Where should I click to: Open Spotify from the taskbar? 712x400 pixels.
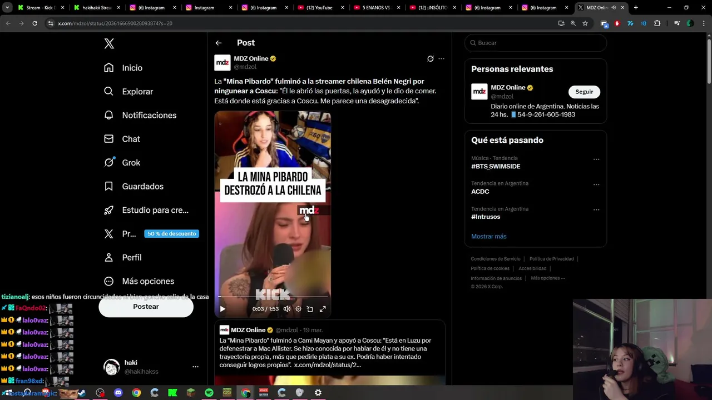209,393
